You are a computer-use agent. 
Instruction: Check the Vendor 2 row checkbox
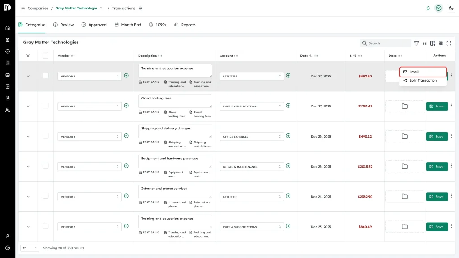(45, 75)
